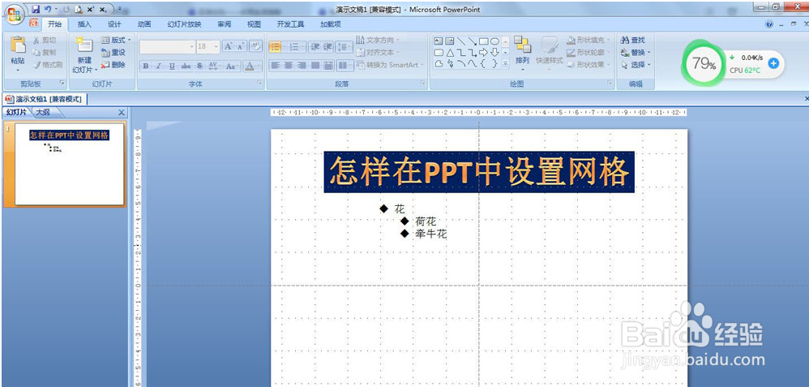Click the bullet text 牵牛花

(x=431, y=234)
